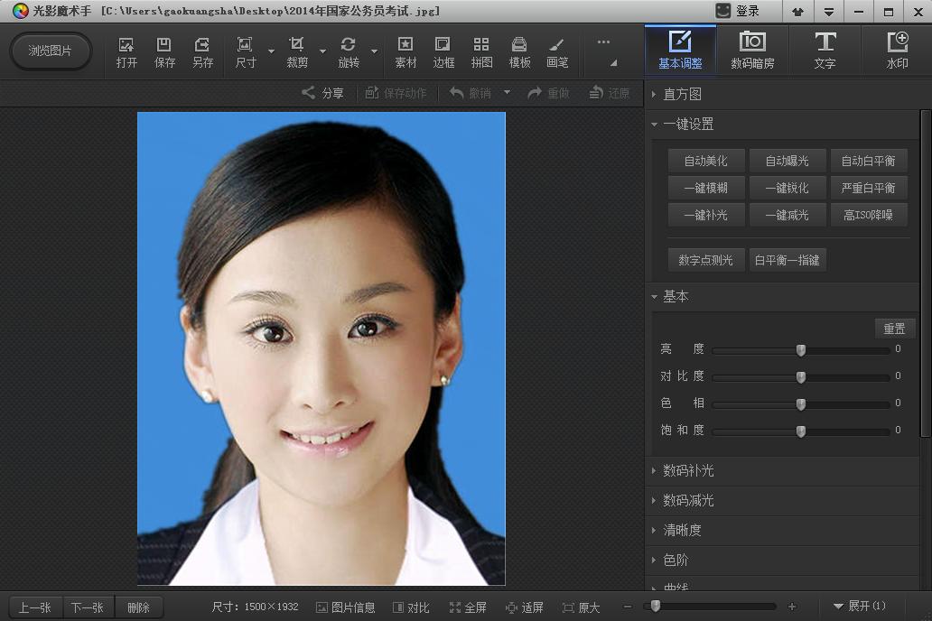Select the 裁剪 crop tool
Screen dimensions: 932x621
[295, 51]
